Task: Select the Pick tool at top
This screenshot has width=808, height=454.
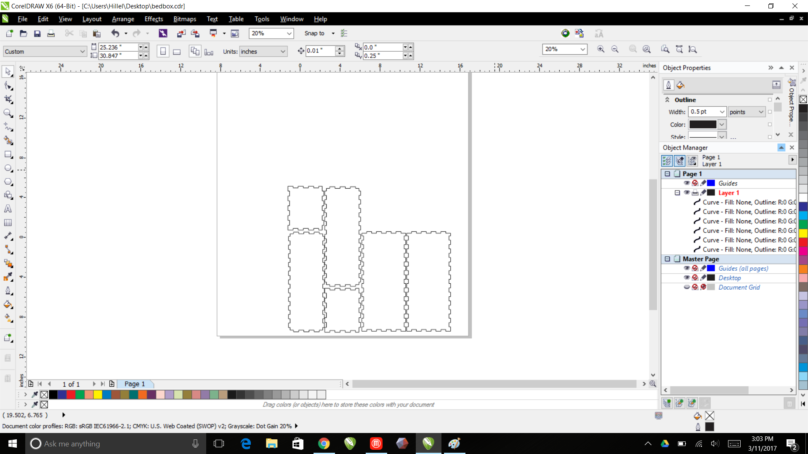Action: [x=8, y=73]
